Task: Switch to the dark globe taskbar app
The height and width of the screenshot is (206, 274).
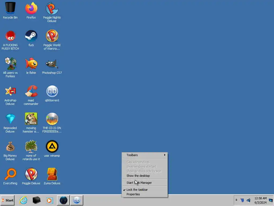Action: click(63, 200)
